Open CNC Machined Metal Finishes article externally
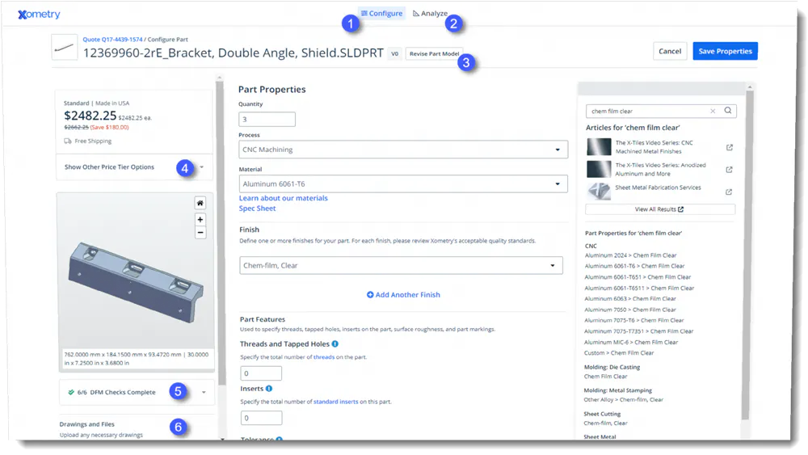The width and height of the screenshot is (808, 455). tap(729, 147)
